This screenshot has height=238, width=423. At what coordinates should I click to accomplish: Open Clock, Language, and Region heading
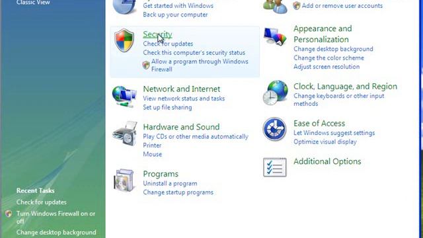click(345, 87)
